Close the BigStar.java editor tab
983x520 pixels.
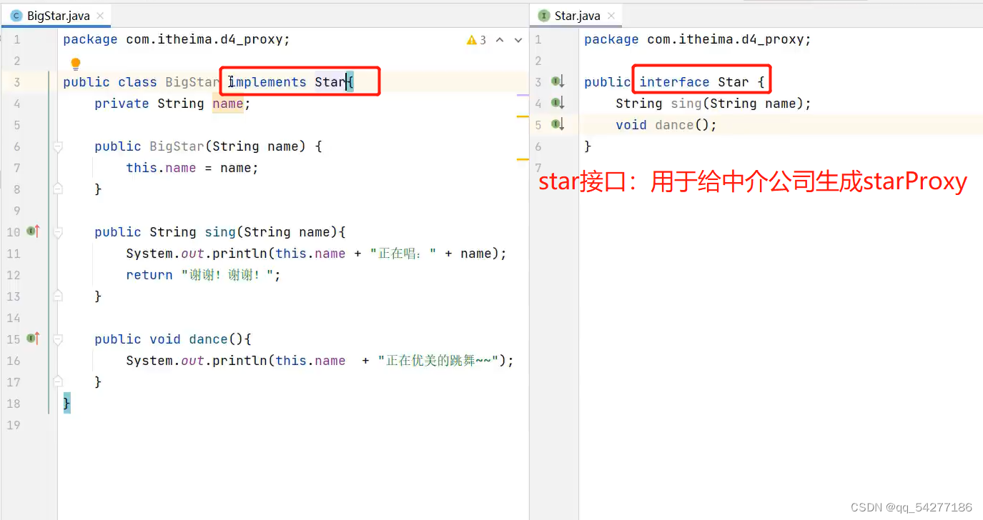(x=99, y=16)
